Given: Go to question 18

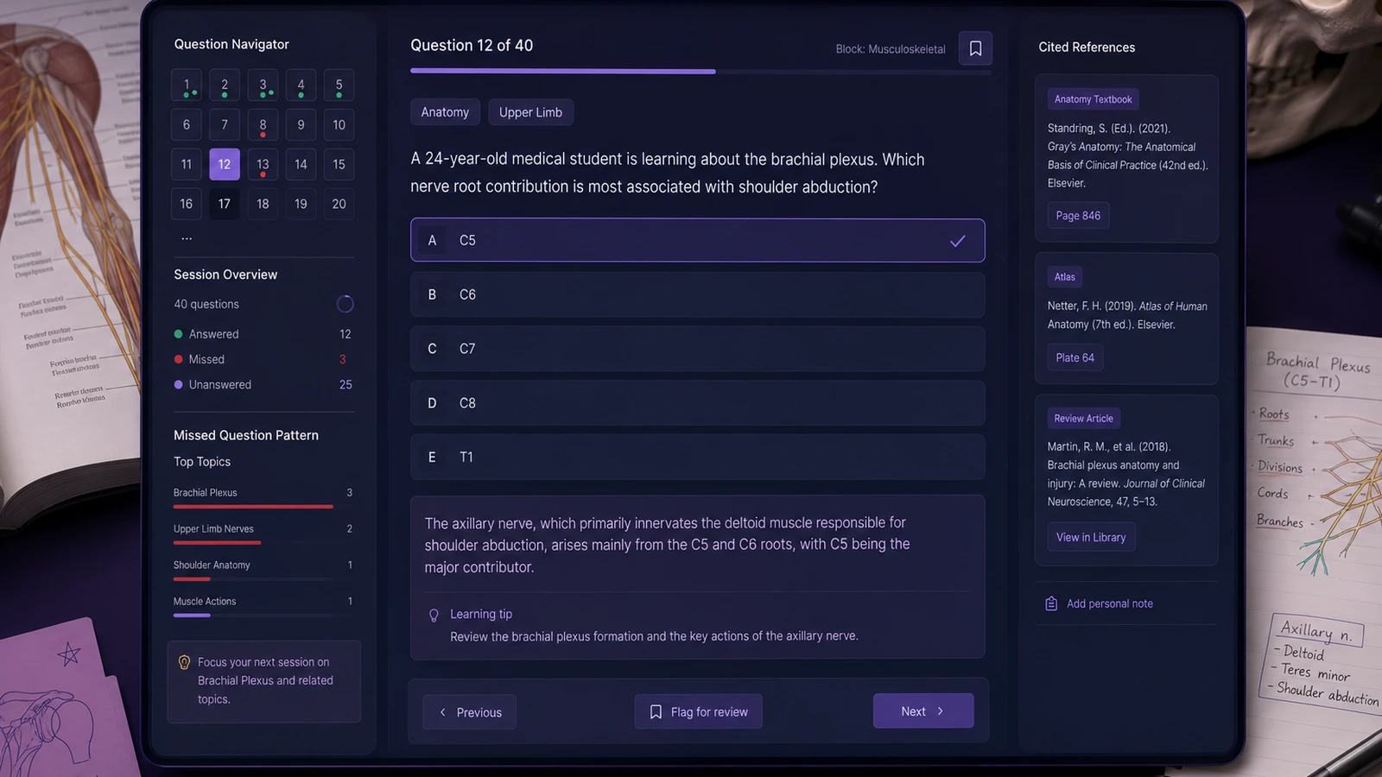Looking at the screenshot, I should (263, 204).
